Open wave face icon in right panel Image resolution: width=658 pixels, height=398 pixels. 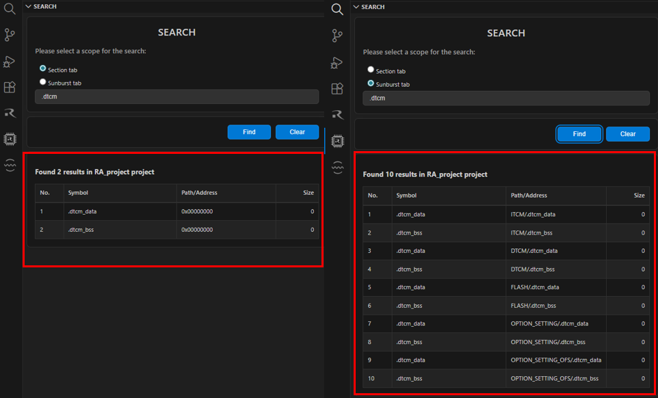337,168
